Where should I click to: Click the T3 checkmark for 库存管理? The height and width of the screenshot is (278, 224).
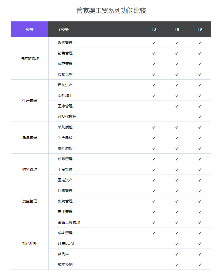tap(154, 64)
